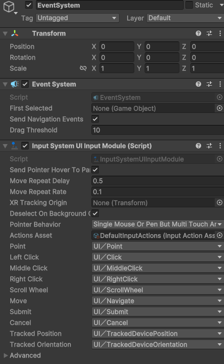Image resolution: width=224 pixels, height=364 pixels.
Task: Click InputSystemUIInputModule Script picker circle
Action: pyautogui.click(x=219, y=159)
